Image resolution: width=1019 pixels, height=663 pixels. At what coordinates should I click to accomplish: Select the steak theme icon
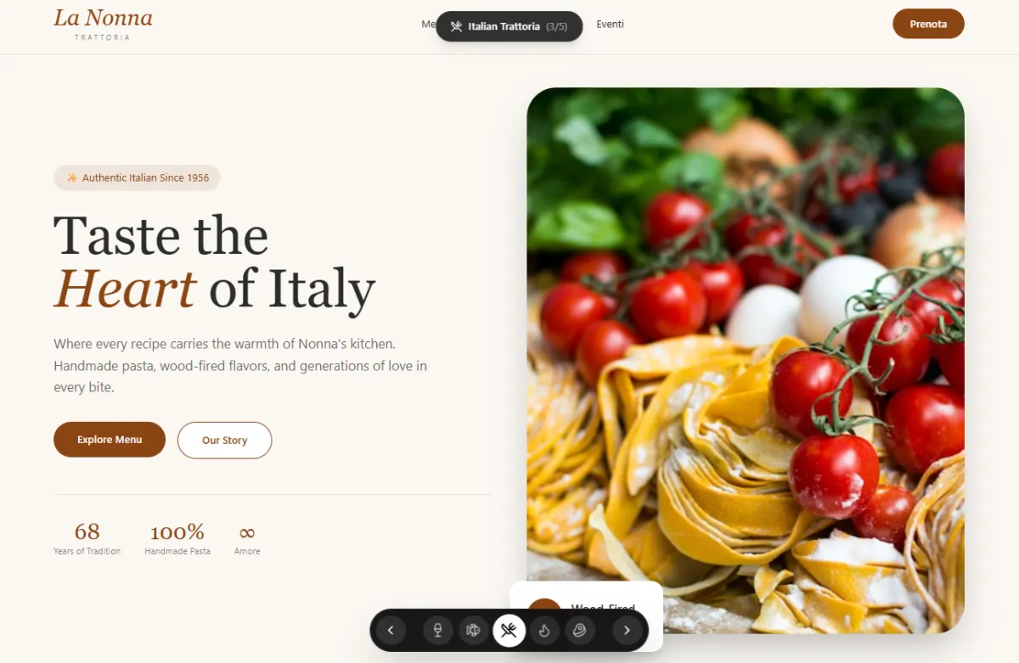(x=581, y=630)
